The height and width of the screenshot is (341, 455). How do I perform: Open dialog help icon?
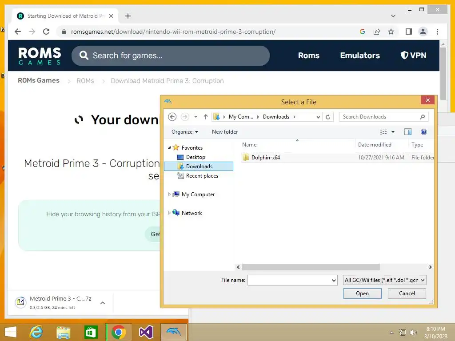click(423, 132)
